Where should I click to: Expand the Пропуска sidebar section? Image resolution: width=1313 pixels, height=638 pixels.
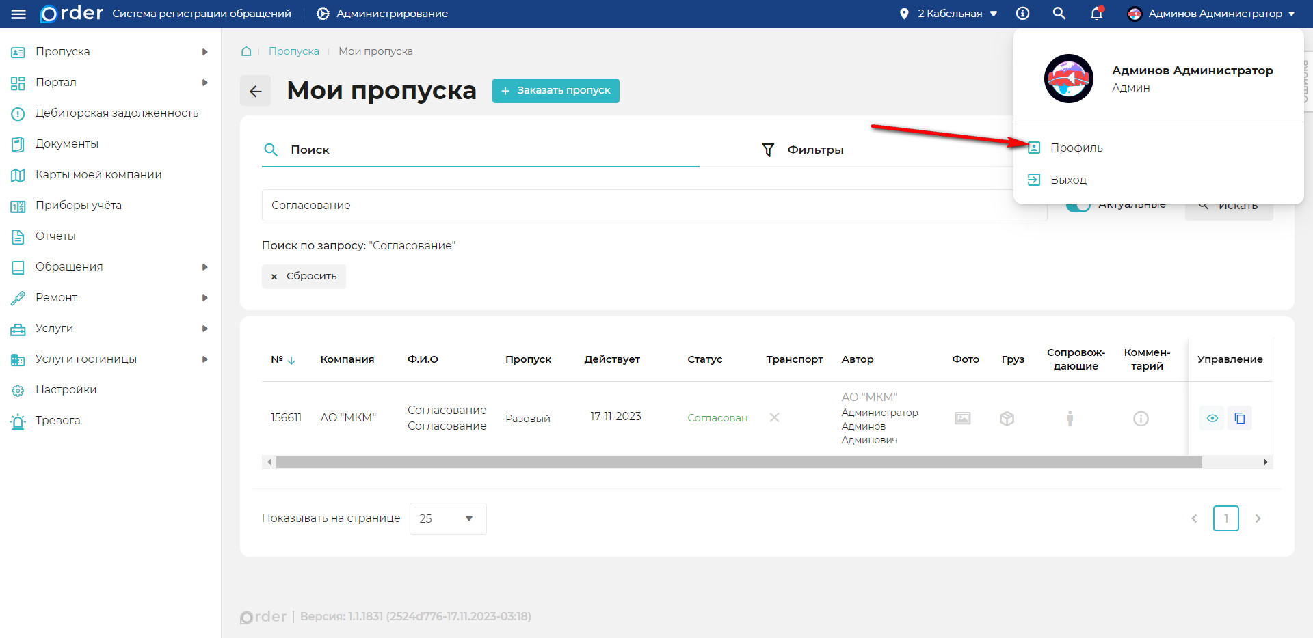tap(62, 51)
